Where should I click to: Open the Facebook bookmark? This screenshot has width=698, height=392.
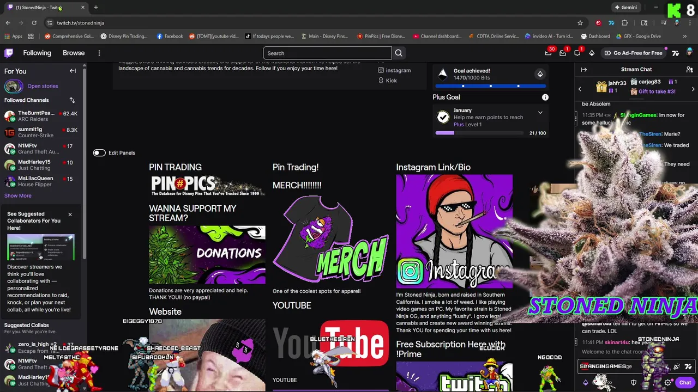point(170,36)
